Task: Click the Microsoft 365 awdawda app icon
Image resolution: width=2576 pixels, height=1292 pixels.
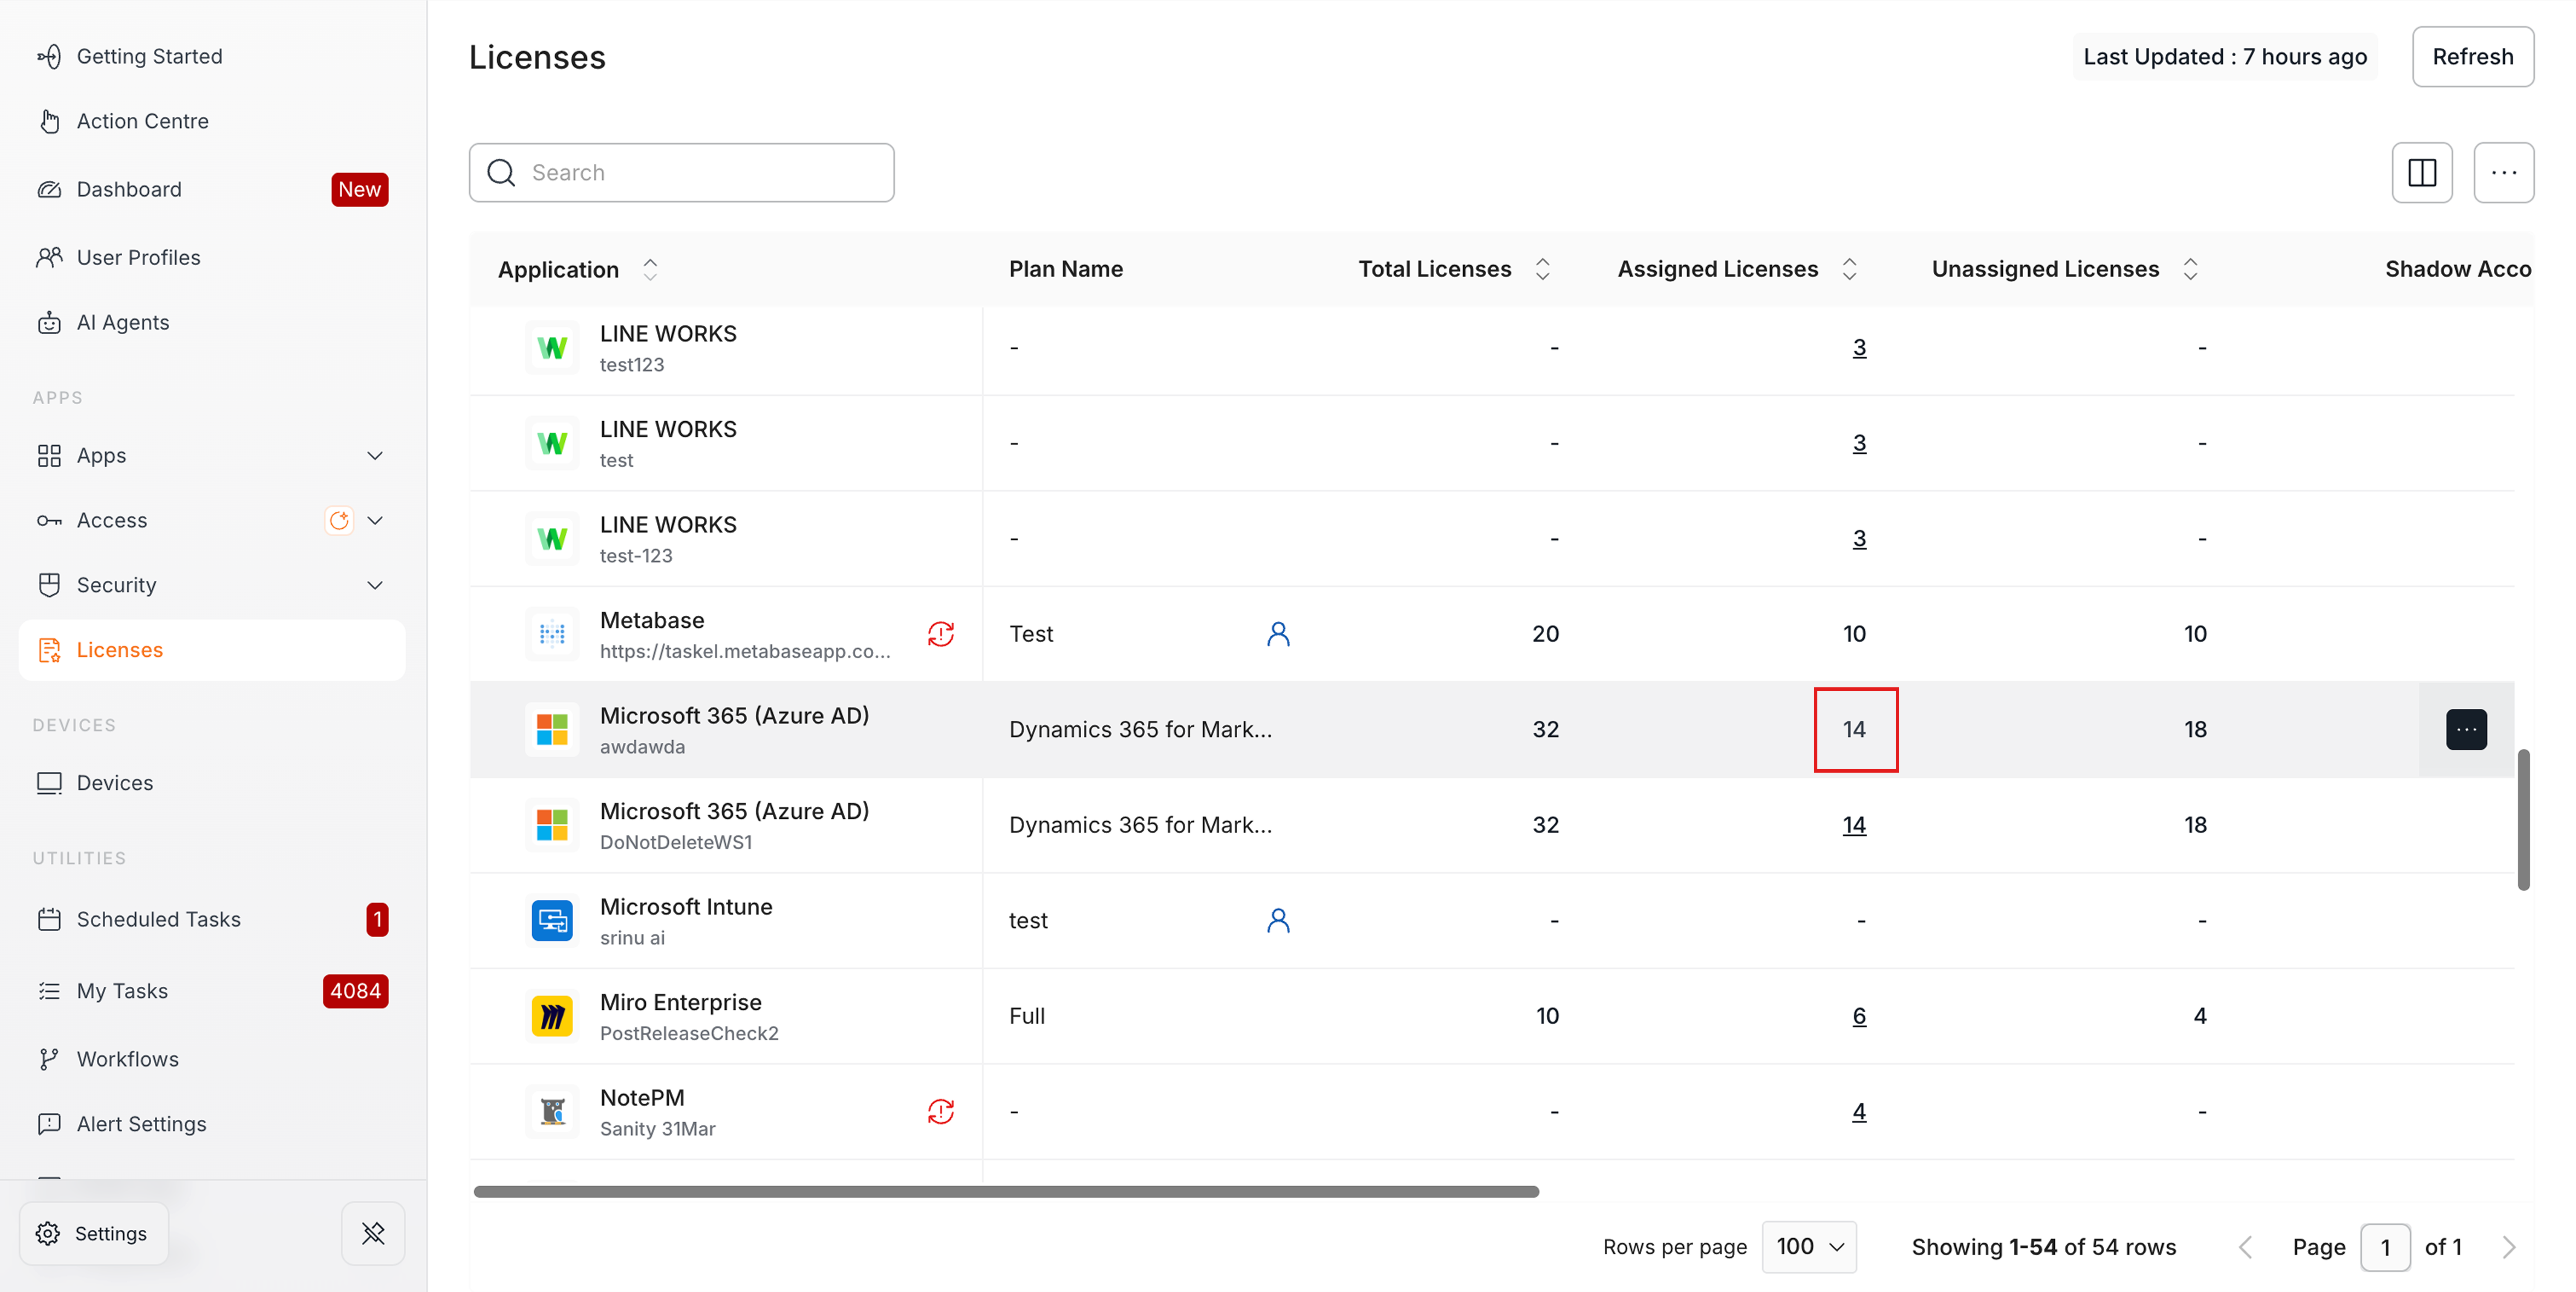Action: pos(552,729)
